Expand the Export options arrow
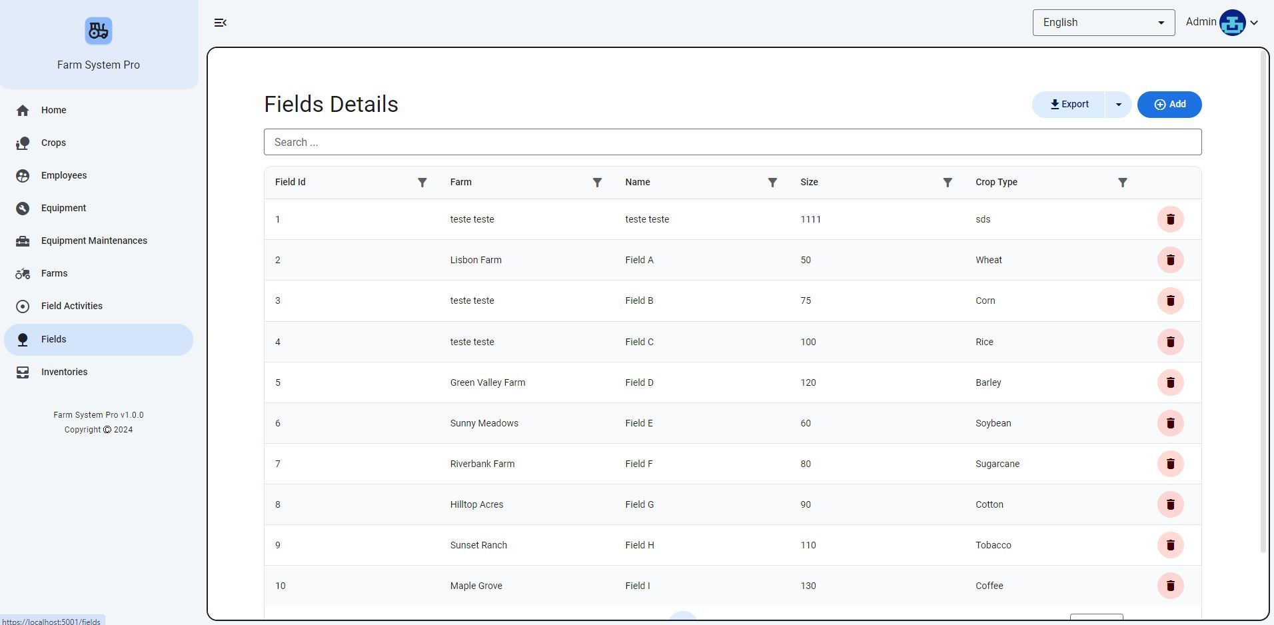The height and width of the screenshot is (625, 1274). click(x=1118, y=105)
